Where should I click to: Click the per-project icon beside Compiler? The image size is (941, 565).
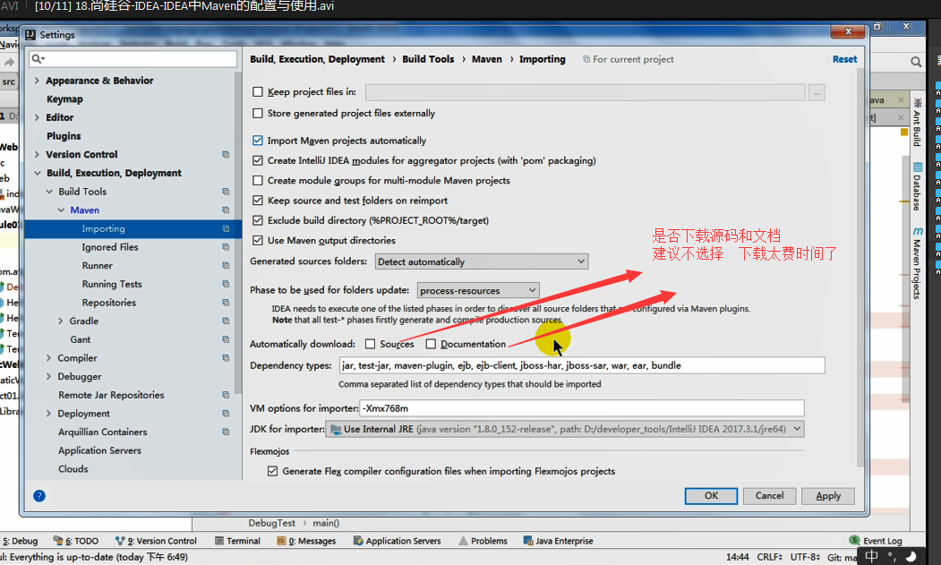pos(226,358)
